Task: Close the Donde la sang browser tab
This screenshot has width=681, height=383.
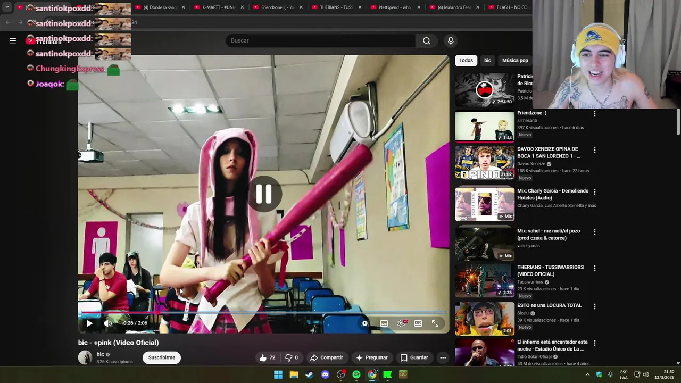Action: pyautogui.click(x=184, y=7)
